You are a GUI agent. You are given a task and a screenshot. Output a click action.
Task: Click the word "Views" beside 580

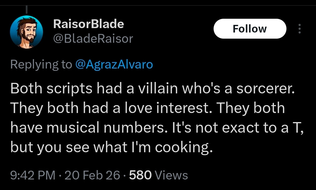click(171, 175)
